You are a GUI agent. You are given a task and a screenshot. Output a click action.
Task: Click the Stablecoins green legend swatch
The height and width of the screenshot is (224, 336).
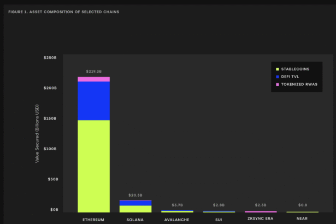click(278, 69)
